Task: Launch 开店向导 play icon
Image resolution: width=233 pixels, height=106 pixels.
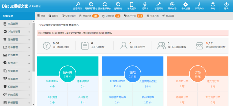Action: [x=172, y=4]
